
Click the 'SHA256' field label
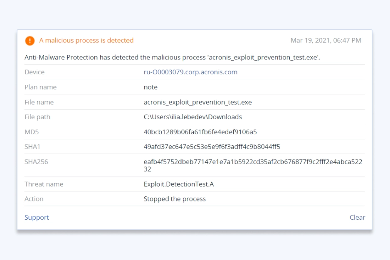click(36, 162)
